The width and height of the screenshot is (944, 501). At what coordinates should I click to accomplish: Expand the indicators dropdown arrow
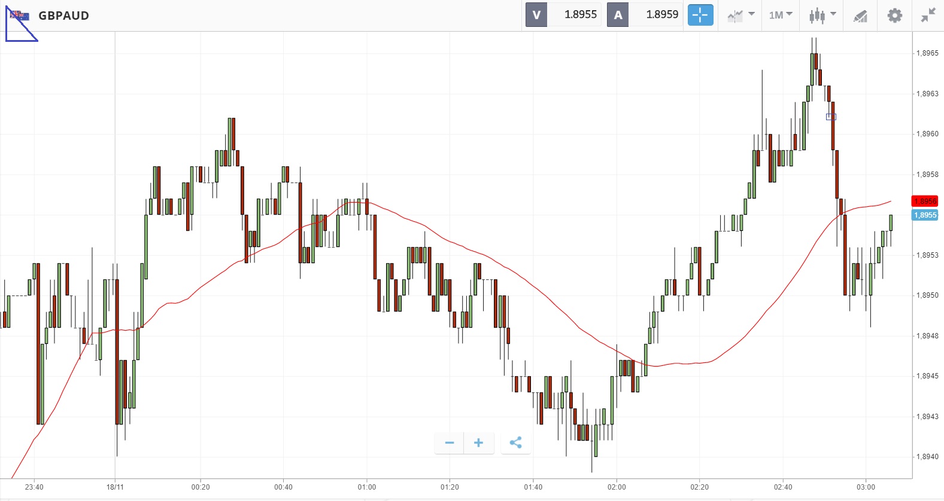(752, 14)
